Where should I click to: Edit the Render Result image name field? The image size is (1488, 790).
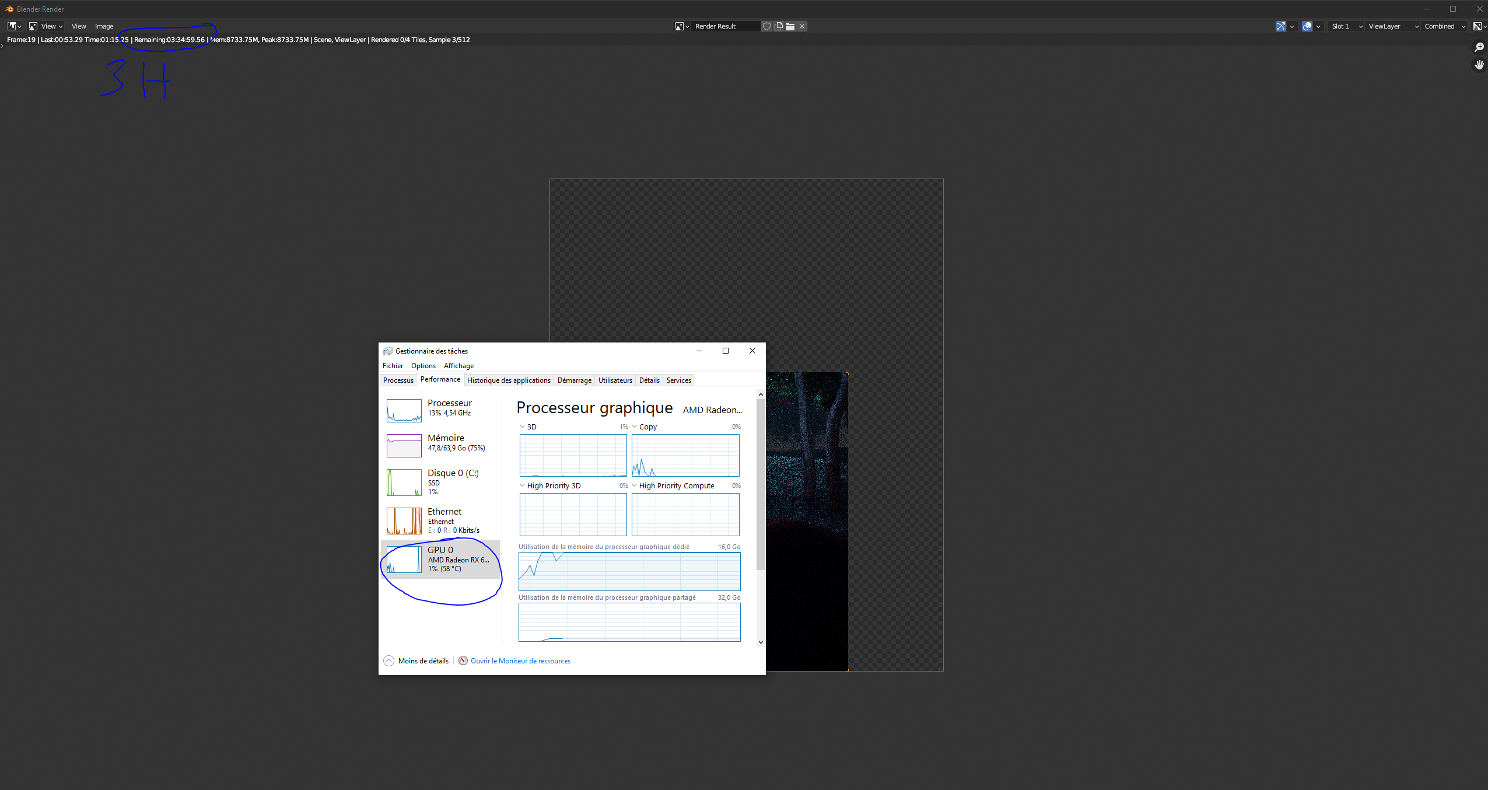[x=726, y=26]
